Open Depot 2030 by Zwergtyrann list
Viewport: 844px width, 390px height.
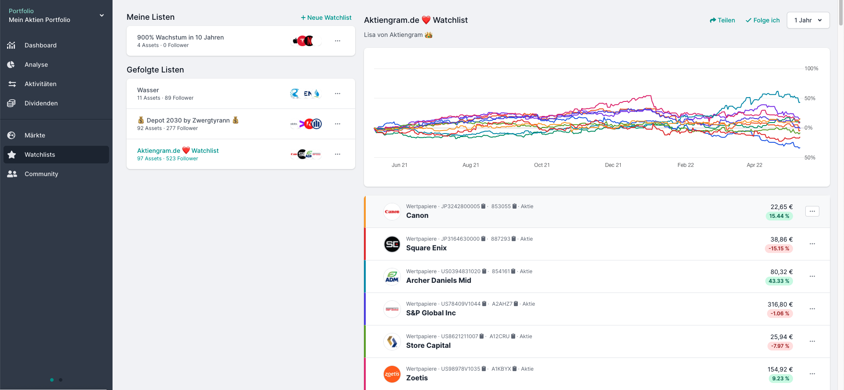(x=241, y=124)
